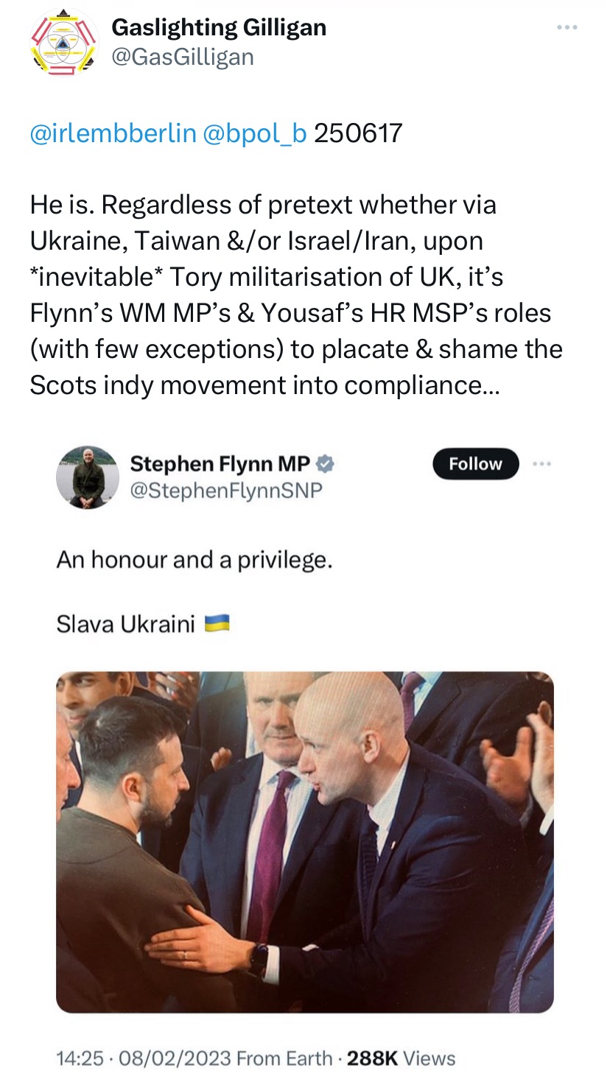Screen dimensions: 610x1085
Task: Open the quoted tweet's three-dot menu
Action: (541, 464)
